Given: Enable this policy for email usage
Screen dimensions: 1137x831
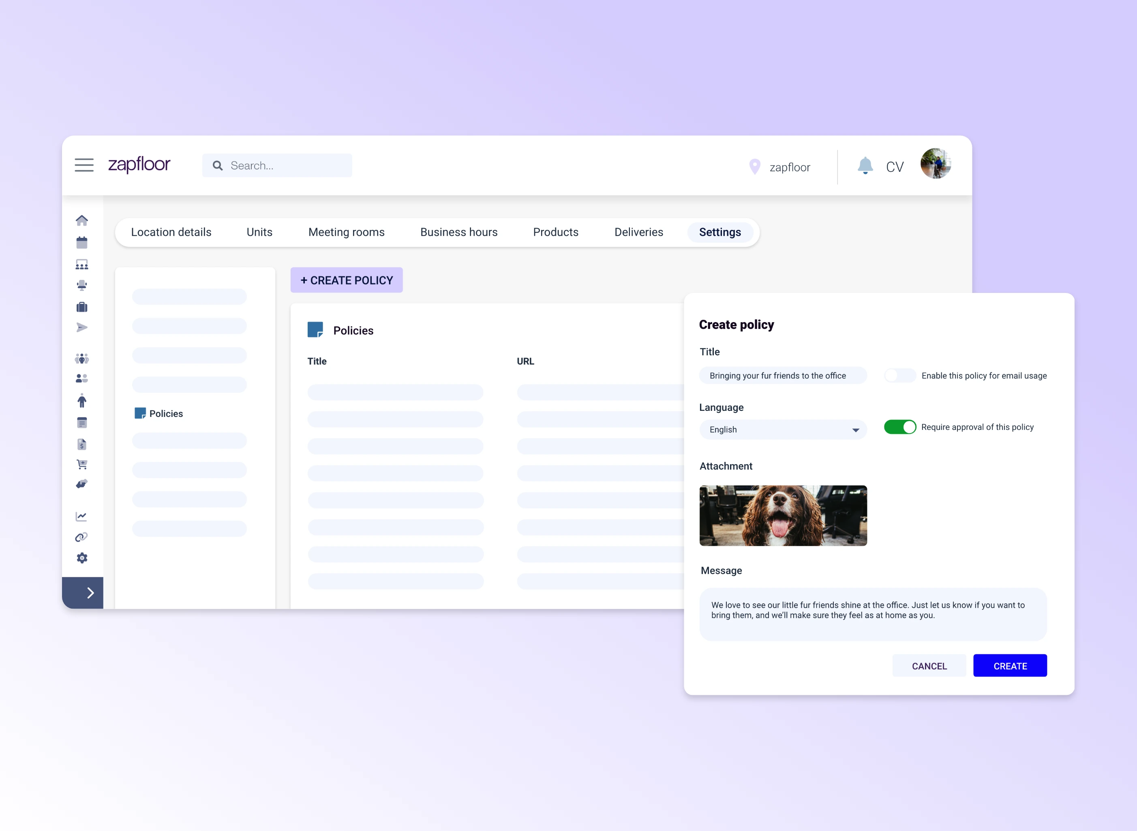Looking at the screenshot, I should tap(900, 375).
